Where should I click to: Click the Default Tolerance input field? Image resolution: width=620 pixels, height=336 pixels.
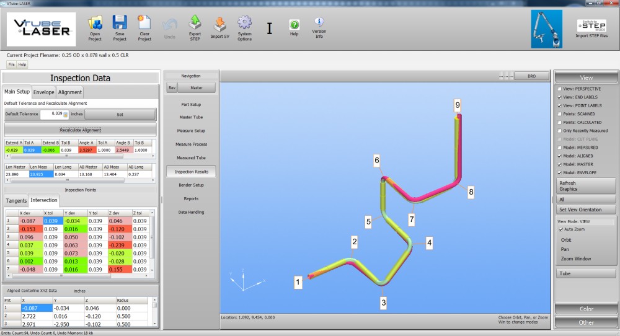[52, 114]
